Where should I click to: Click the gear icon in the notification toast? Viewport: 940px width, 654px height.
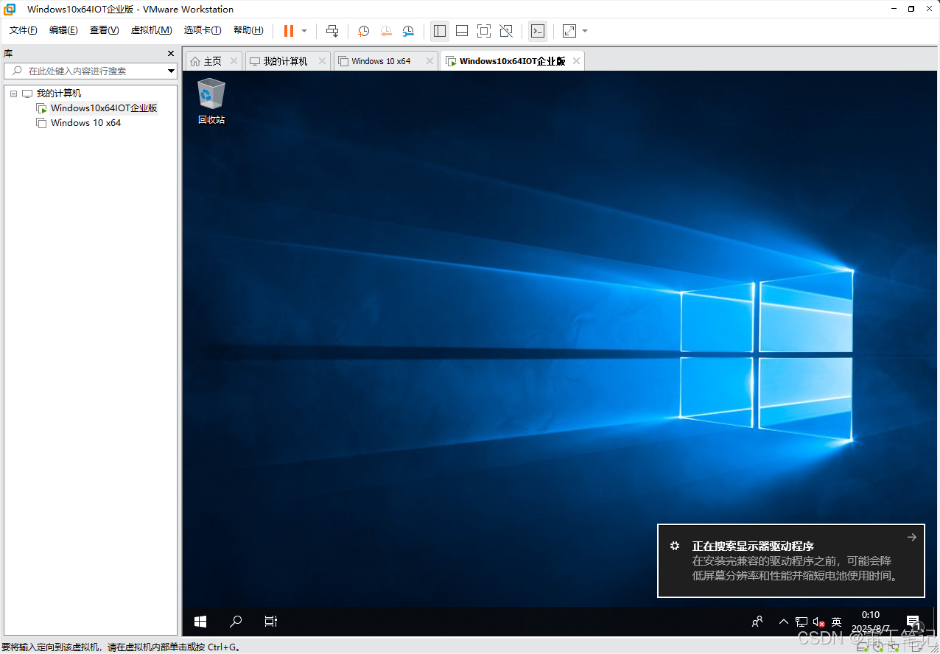click(x=674, y=546)
